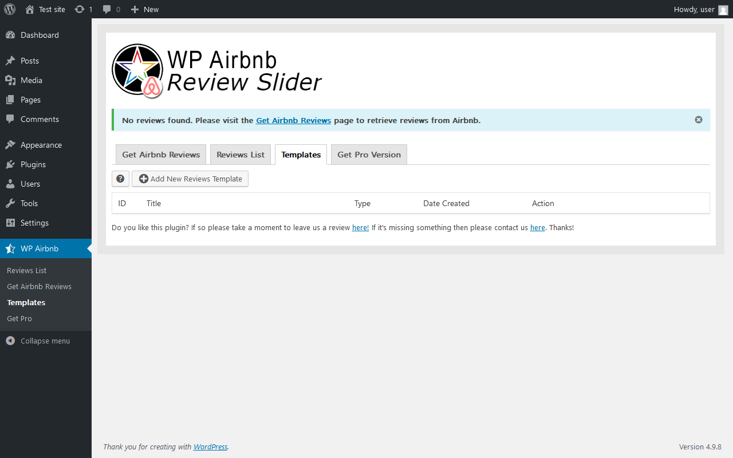This screenshot has height=458, width=733.
Task: Open the Appearance menu
Action: pos(46,145)
